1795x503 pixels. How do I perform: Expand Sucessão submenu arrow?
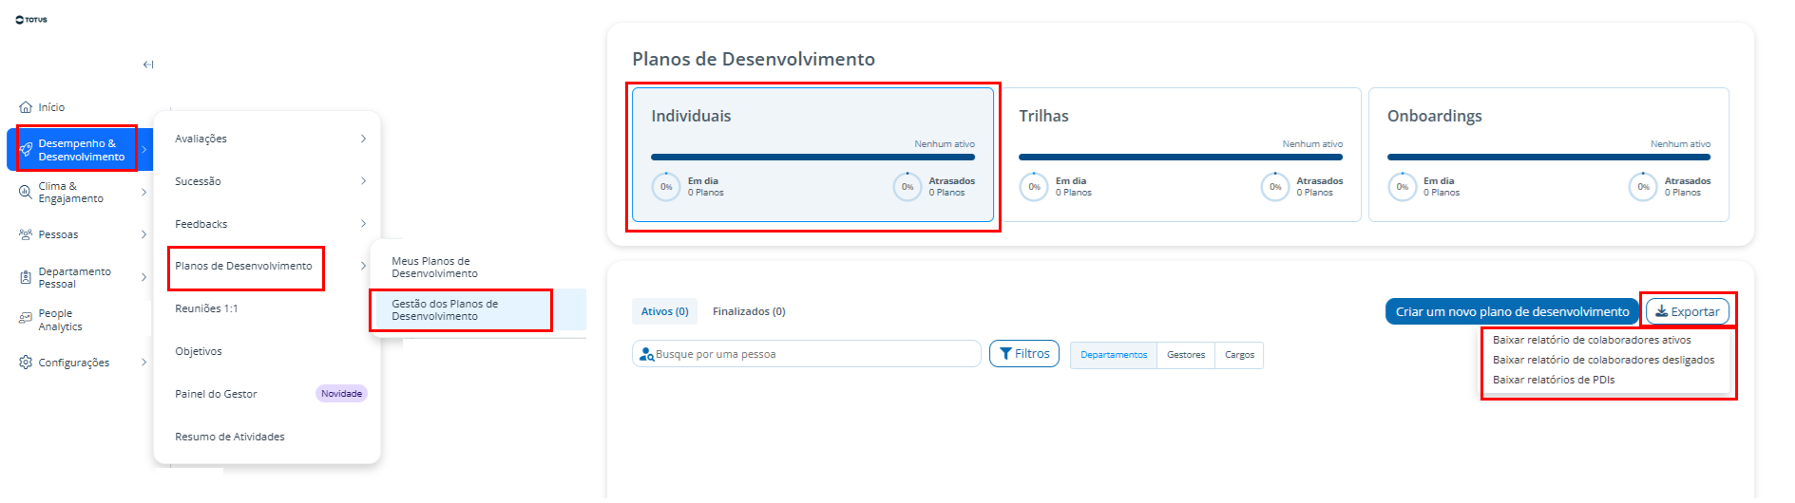click(x=363, y=181)
